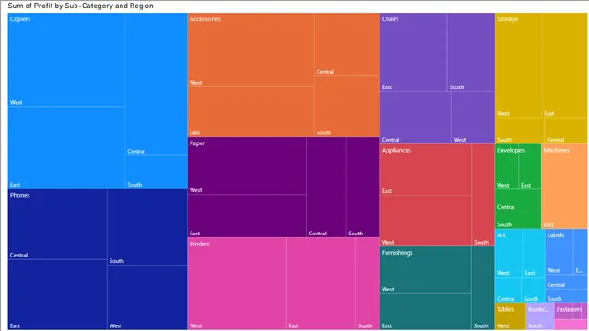
Task: Select the Chairs West tile
Action: (473, 118)
